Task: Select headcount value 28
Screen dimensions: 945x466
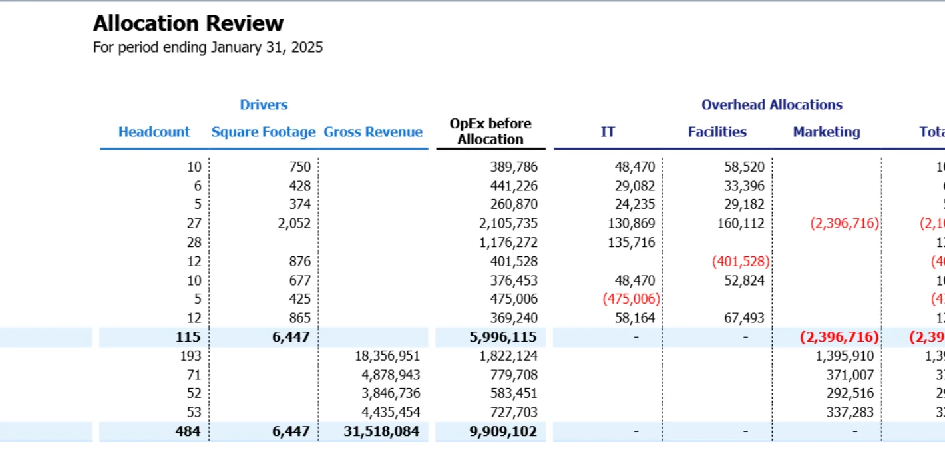Action: [194, 242]
